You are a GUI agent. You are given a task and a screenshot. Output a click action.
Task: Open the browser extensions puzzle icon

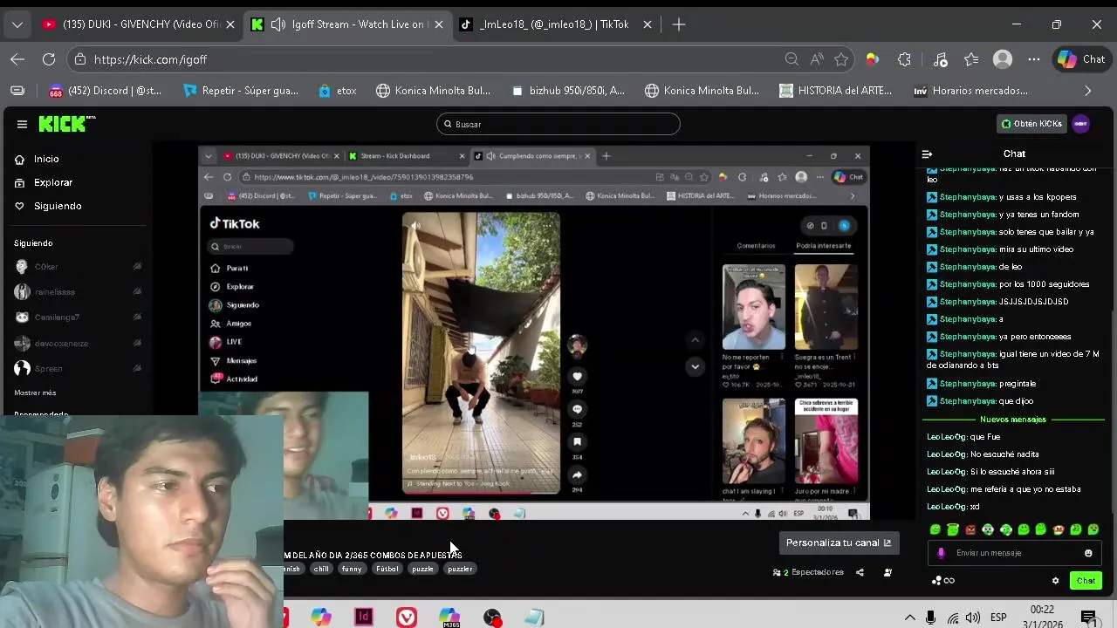[905, 59]
